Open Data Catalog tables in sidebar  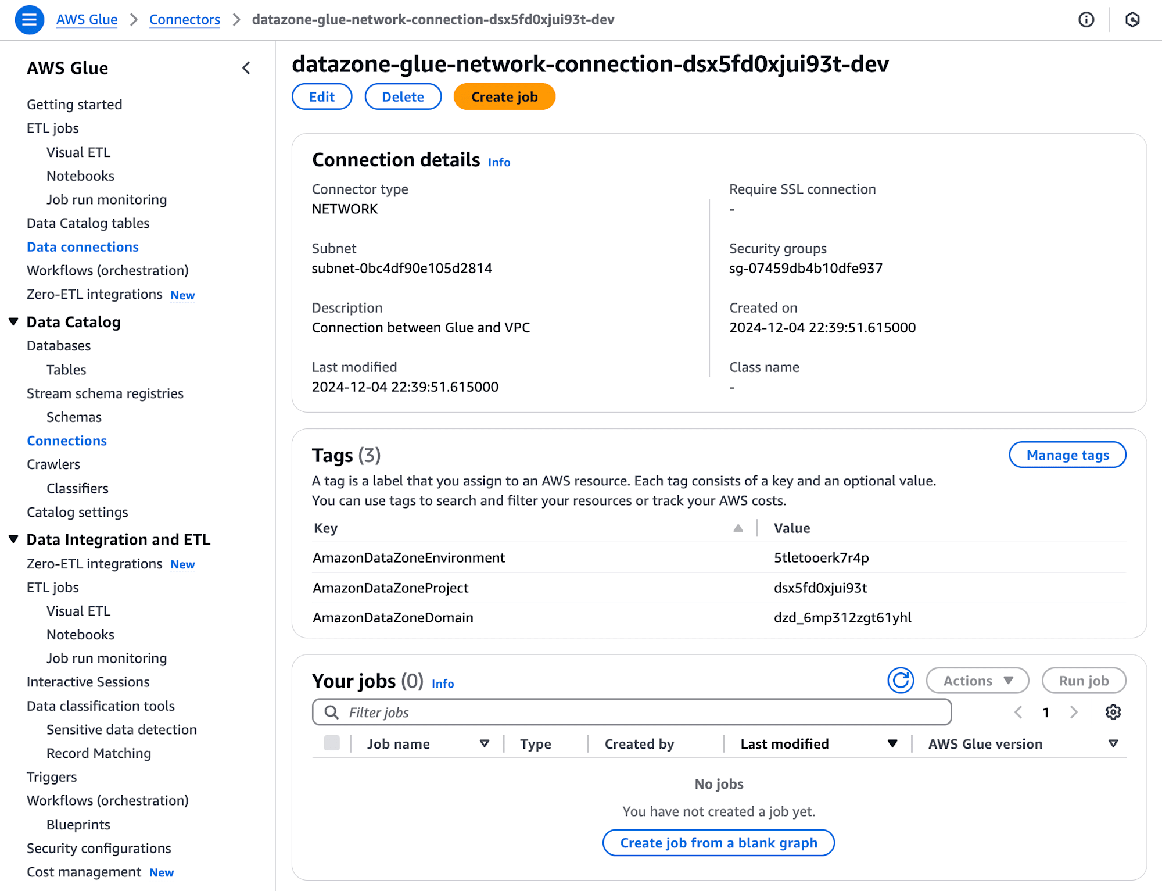coord(88,223)
